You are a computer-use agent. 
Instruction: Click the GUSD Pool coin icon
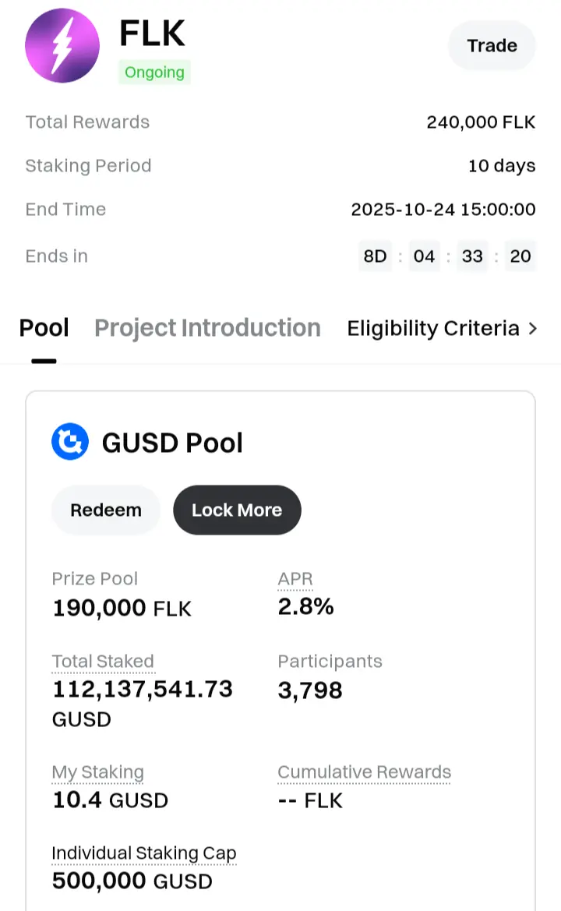coord(70,443)
